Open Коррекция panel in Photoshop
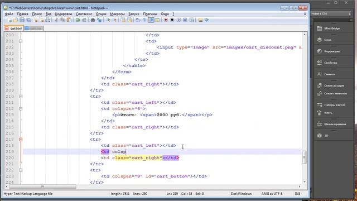Viewport: 357px width, 201px height. 332,51
